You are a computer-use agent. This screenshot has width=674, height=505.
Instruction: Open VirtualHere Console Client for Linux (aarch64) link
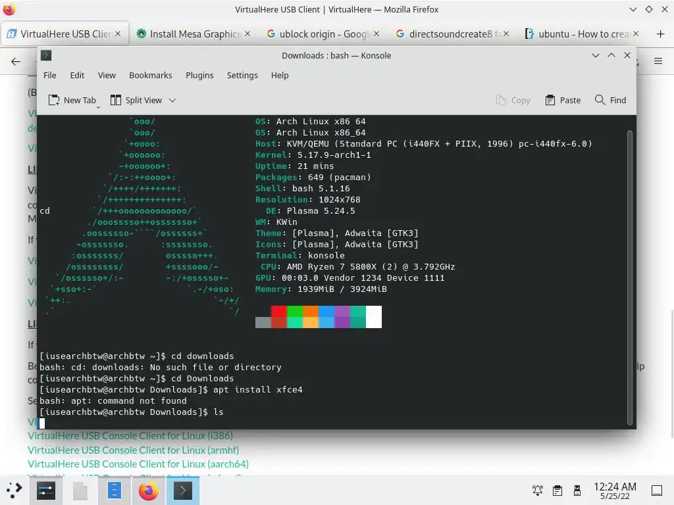click(x=138, y=464)
